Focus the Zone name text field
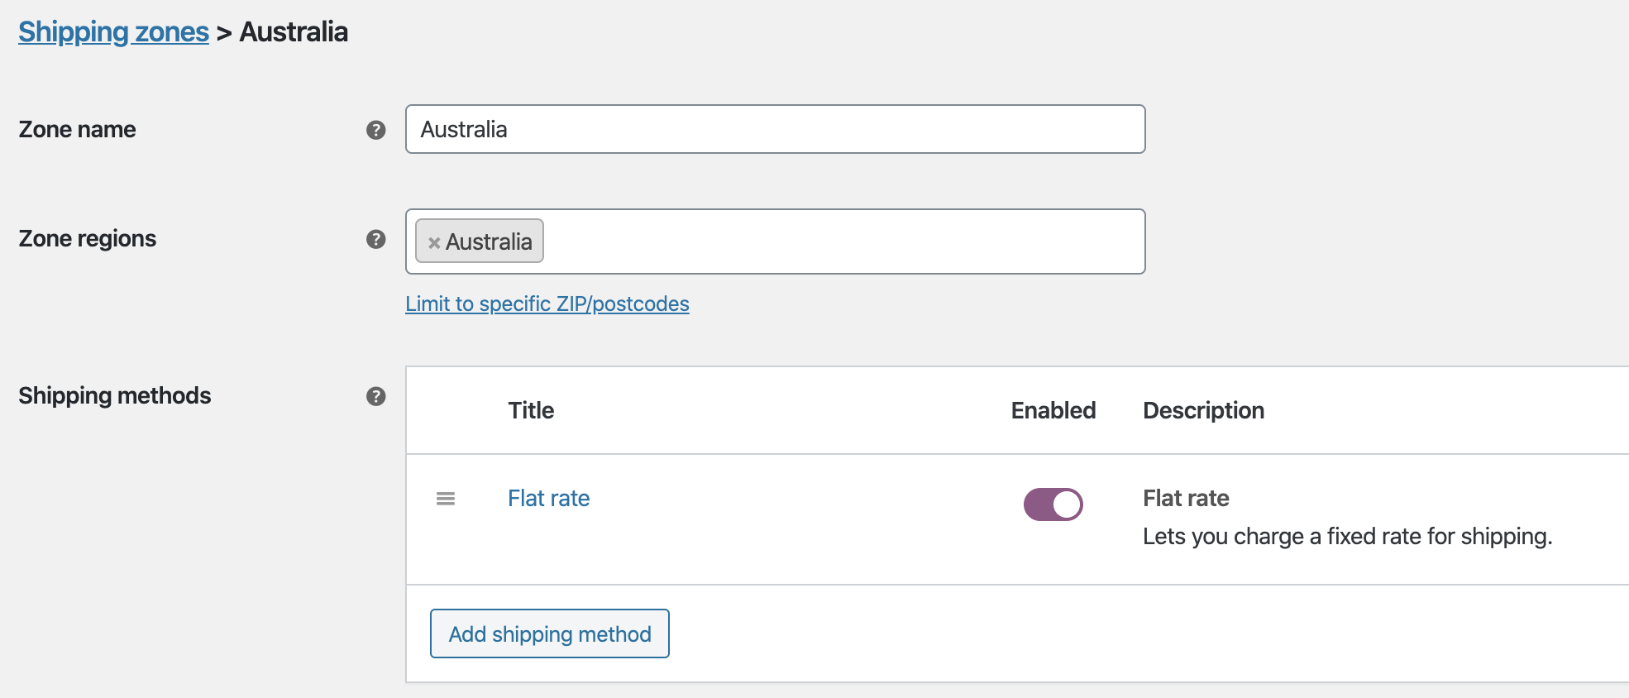 [775, 129]
